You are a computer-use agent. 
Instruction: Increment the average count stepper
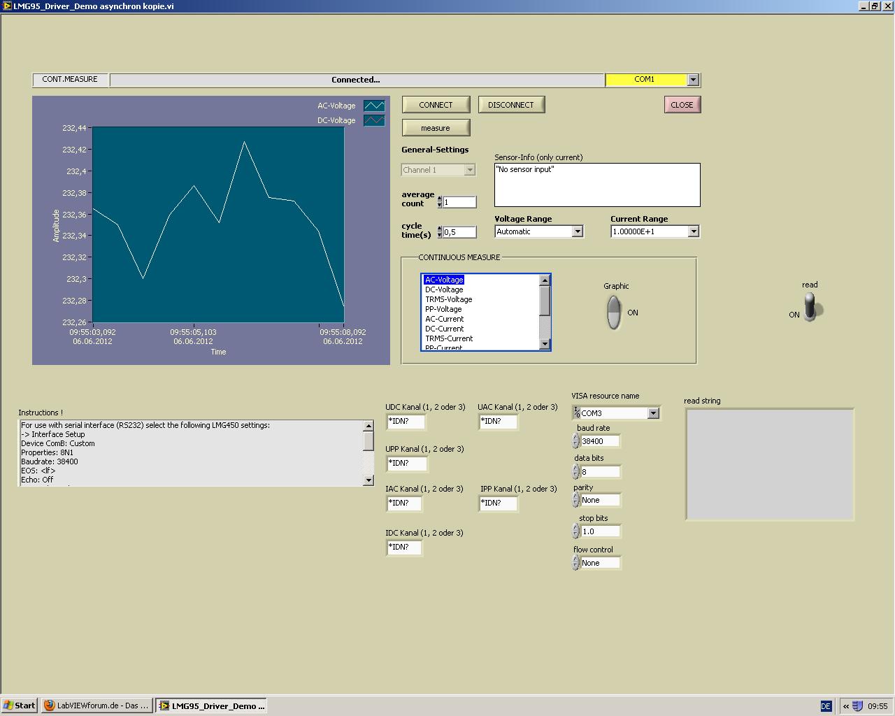[440, 199]
